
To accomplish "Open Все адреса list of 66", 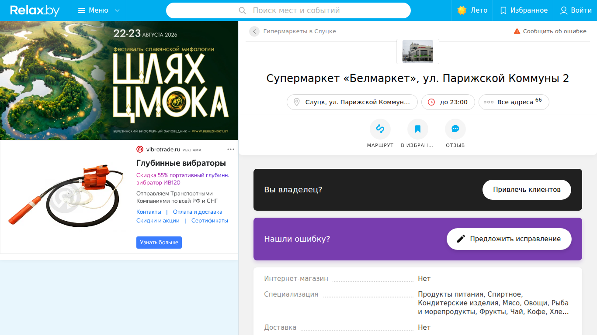I will coord(514,102).
